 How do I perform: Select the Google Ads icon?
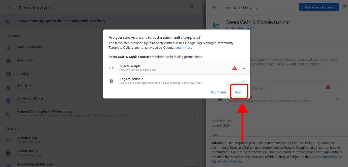coord(8,61)
